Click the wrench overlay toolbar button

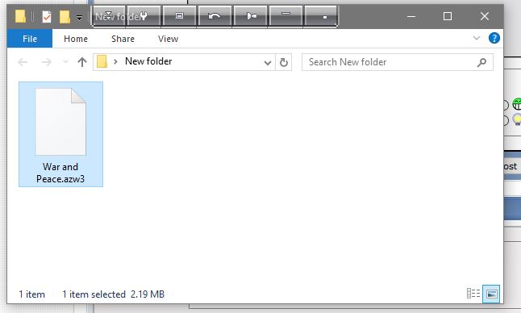144,16
